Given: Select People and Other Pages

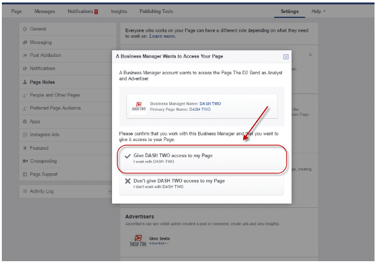Looking at the screenshot, I should pos(67,95).
